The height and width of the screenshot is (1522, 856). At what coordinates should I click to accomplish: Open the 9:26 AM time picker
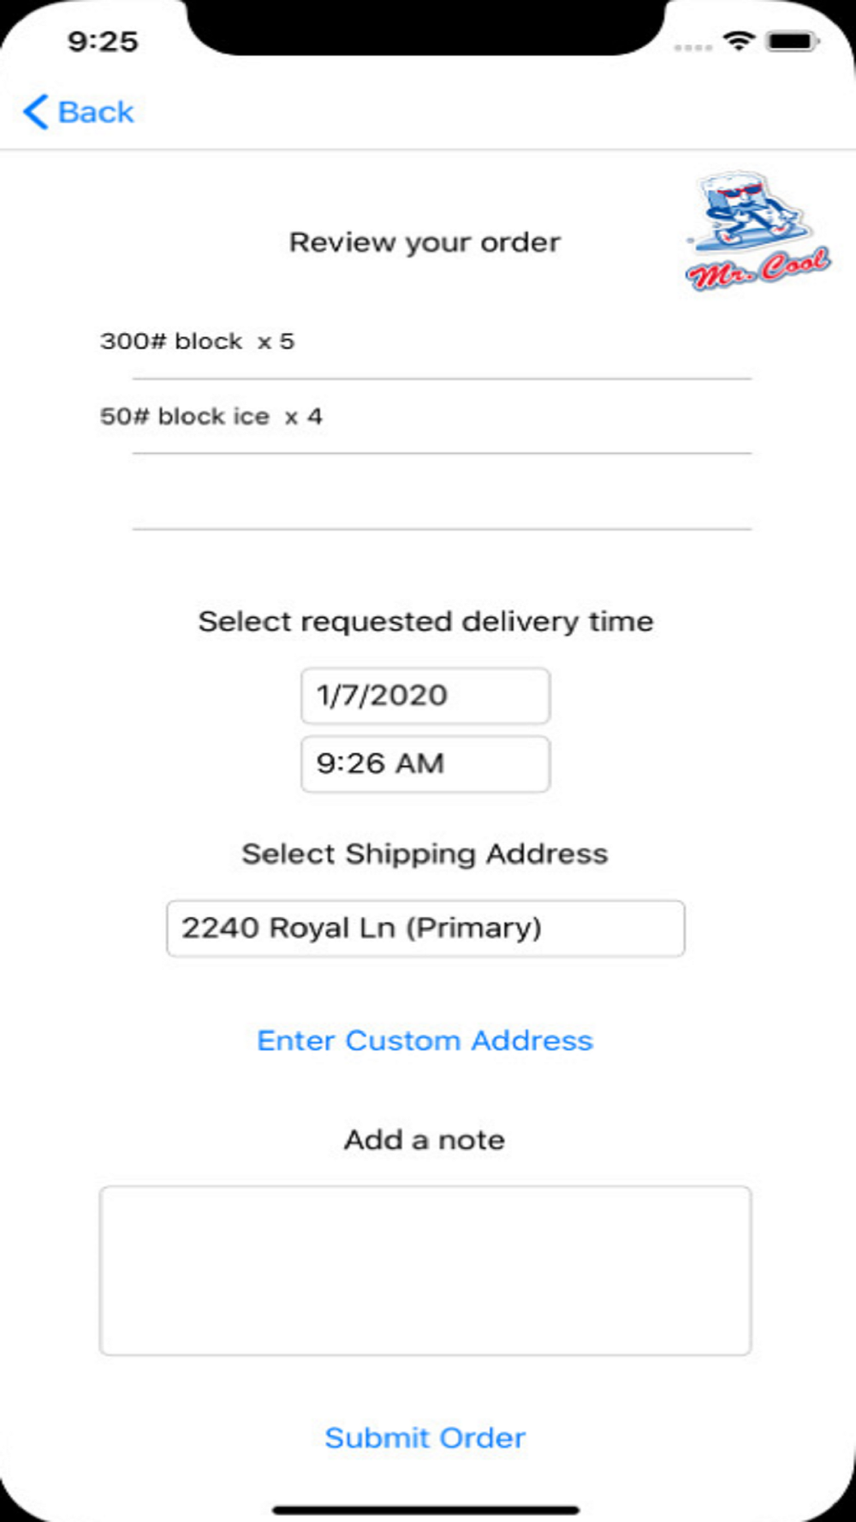pyautogui.click(x=425, y=764)
